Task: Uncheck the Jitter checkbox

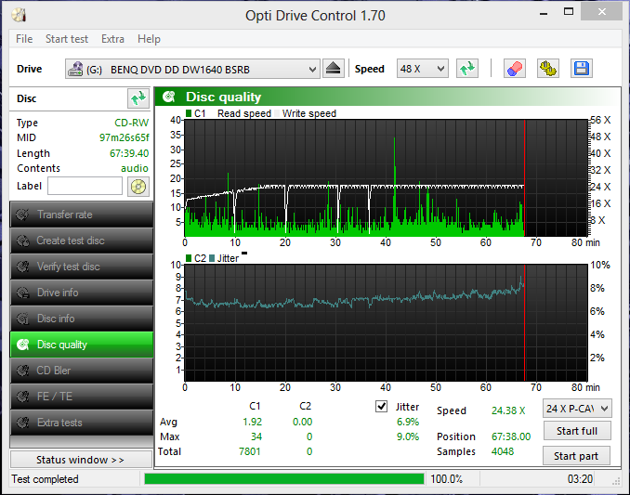Action: [381, 407]
